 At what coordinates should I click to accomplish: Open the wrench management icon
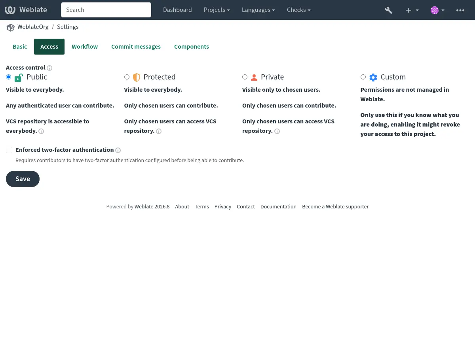389,10
